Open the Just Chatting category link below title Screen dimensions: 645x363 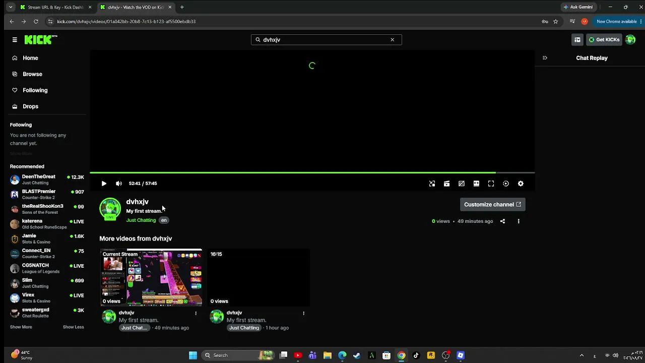point(141,220)
